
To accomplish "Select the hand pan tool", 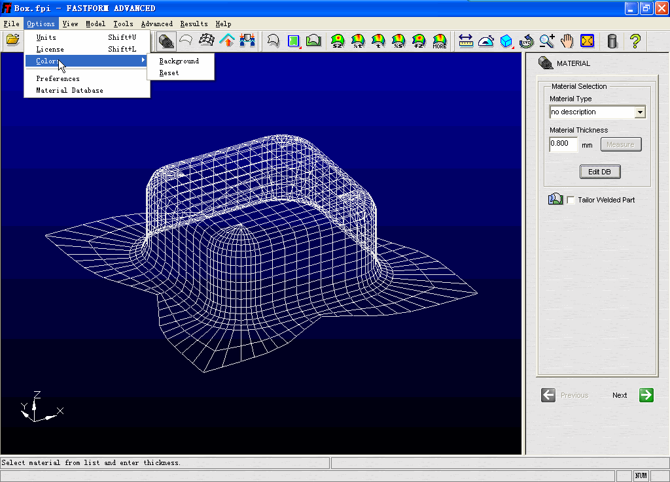I will click(x=567, y=41).
